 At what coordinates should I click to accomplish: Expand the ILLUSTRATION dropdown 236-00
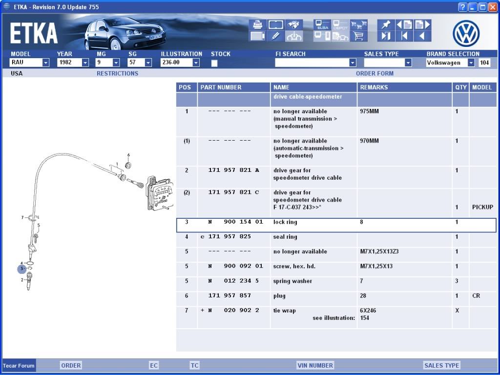196,63
